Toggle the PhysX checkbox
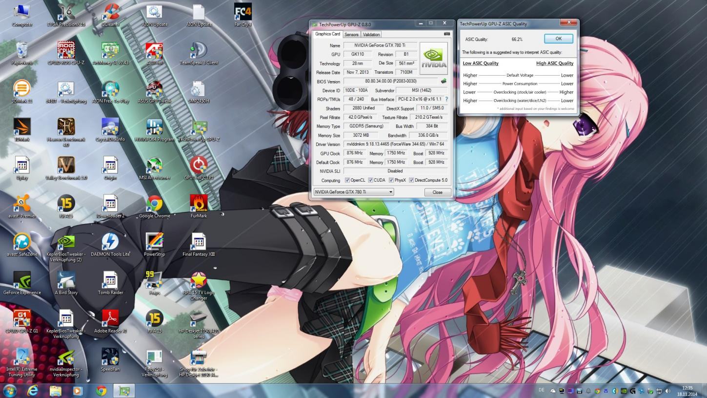 point(391,180)
